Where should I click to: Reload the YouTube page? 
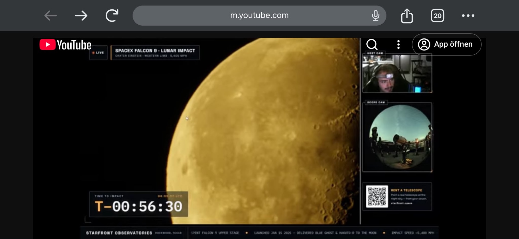pyautogui.click(x=112, y=16)
